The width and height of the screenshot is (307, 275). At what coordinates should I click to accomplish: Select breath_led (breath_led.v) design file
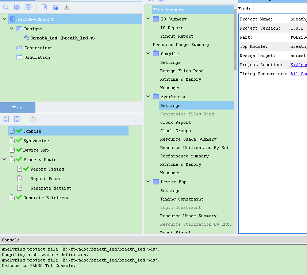pyautogui.click(x=63, y=38)
